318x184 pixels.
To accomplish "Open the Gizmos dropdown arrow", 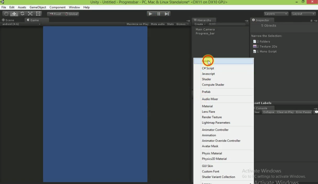I will (x=188, y=24).
